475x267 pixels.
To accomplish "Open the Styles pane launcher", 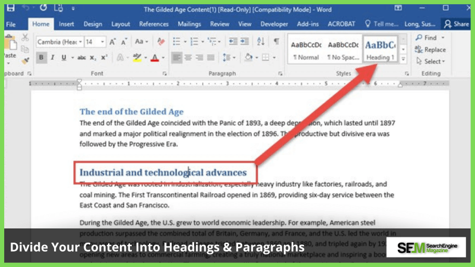I will [x=407, y=74].
